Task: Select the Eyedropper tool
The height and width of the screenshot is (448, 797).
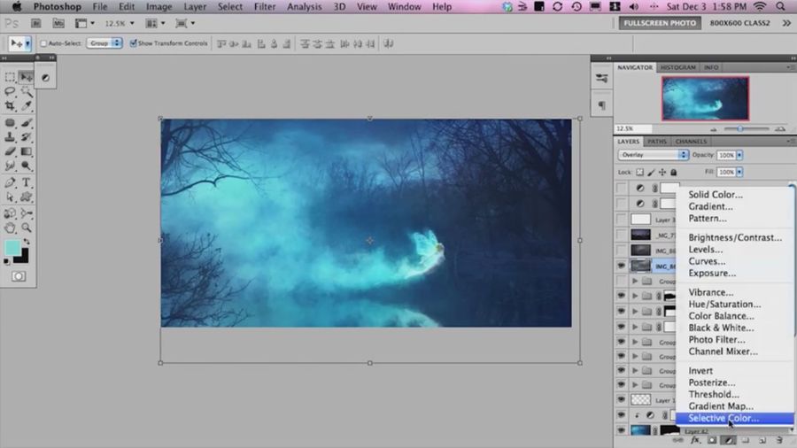Action: (27, 105)
